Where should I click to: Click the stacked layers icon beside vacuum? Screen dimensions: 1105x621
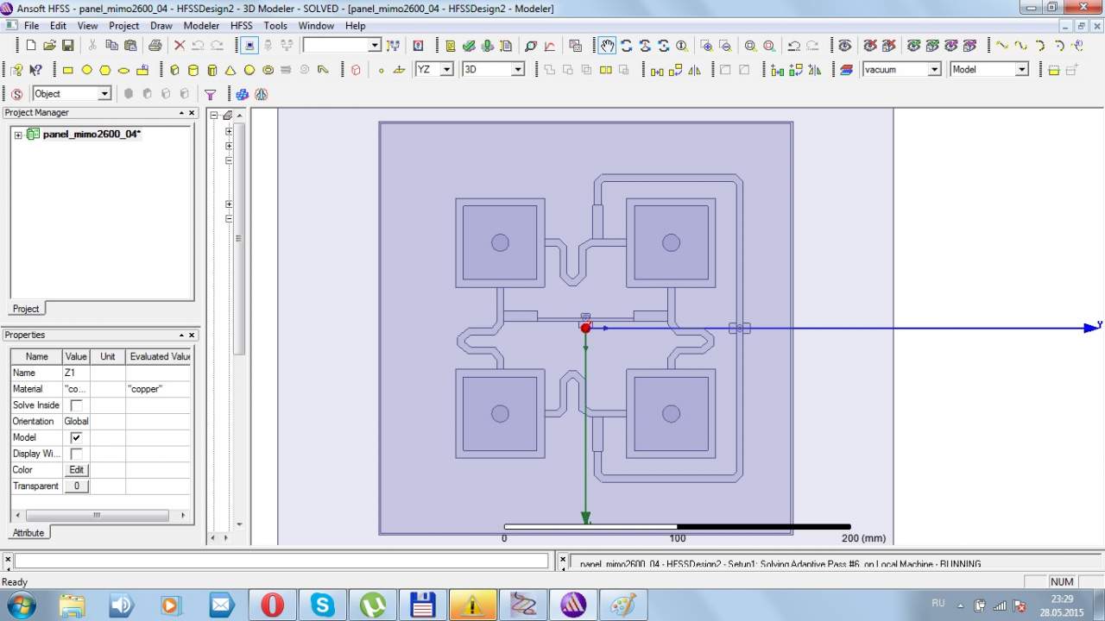[846, 70]
